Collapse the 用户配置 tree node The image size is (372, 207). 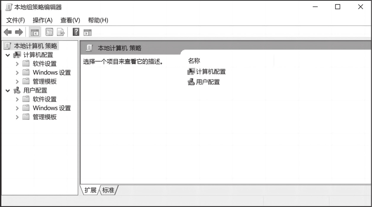8,91
